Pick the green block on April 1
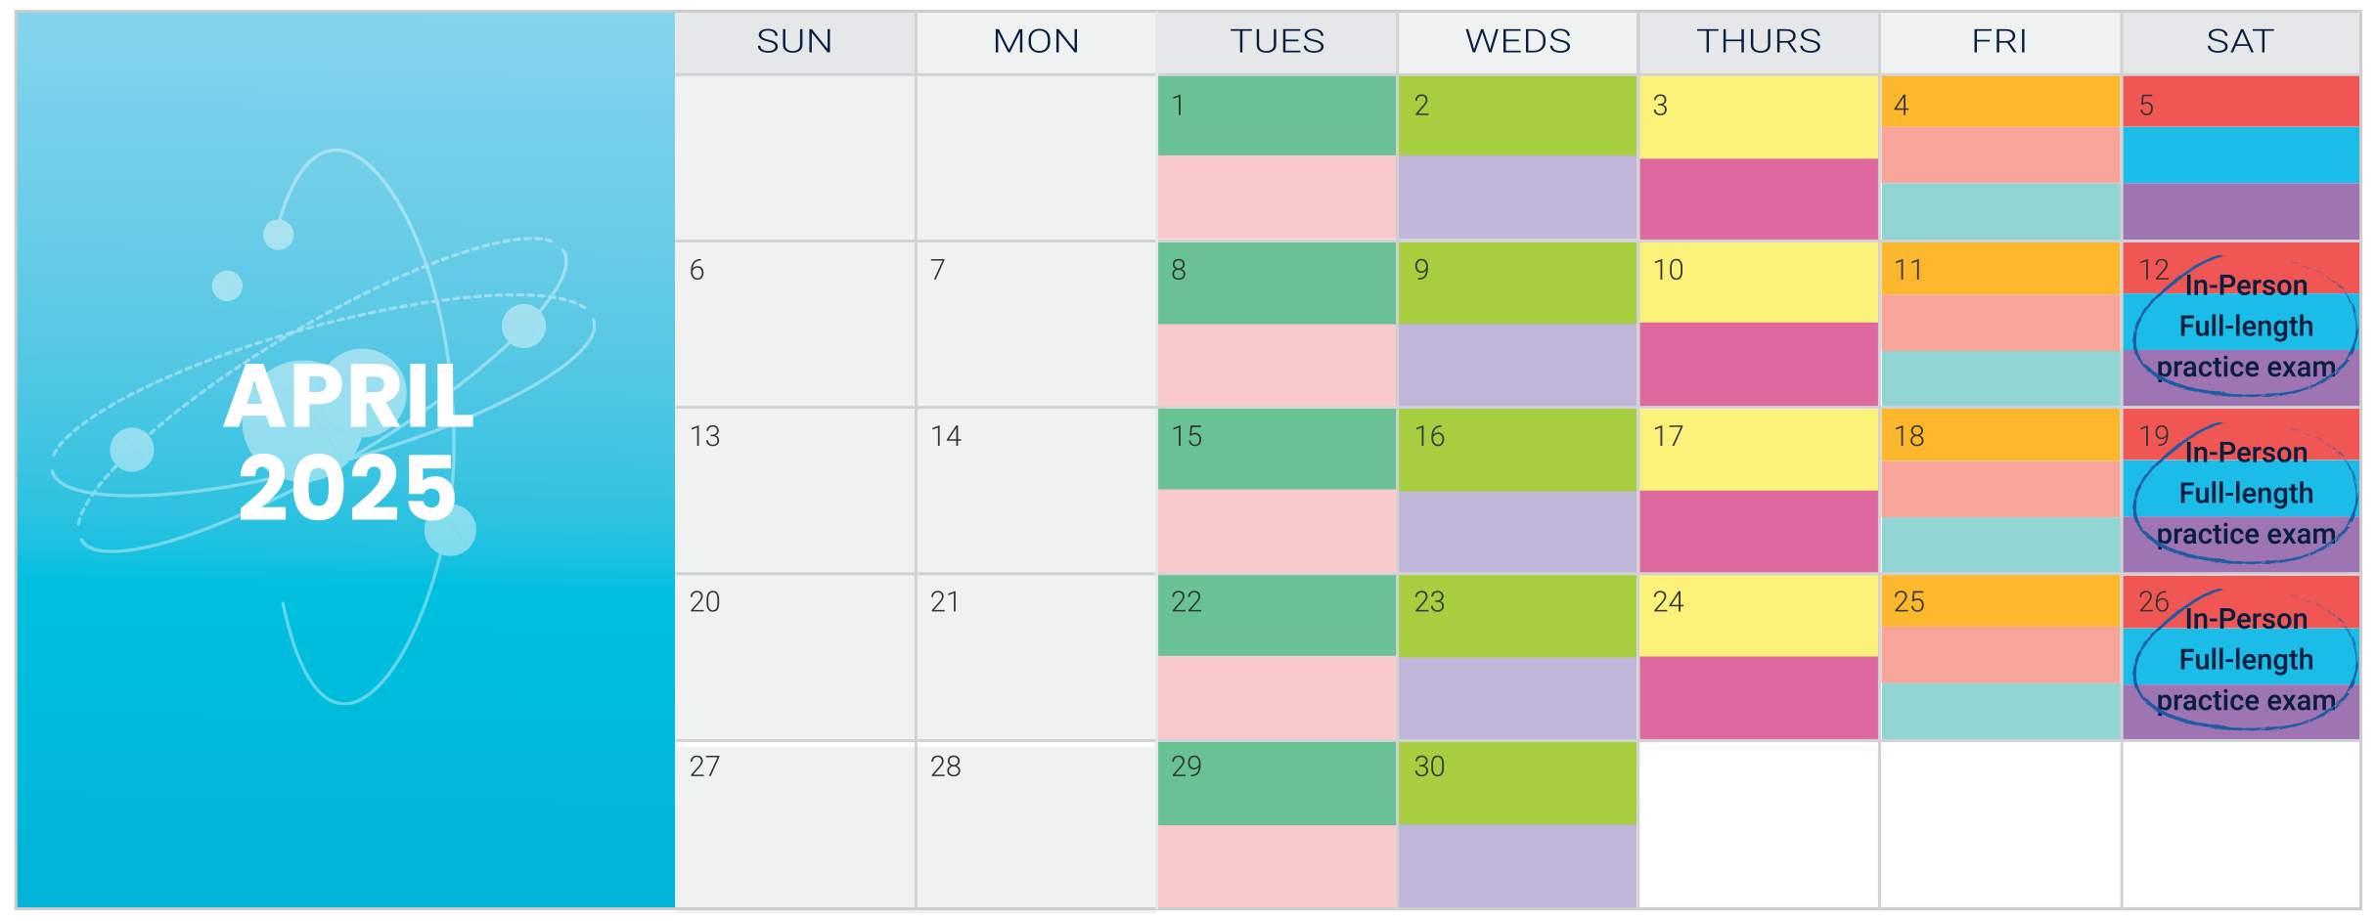 [x=1277, y=115]
